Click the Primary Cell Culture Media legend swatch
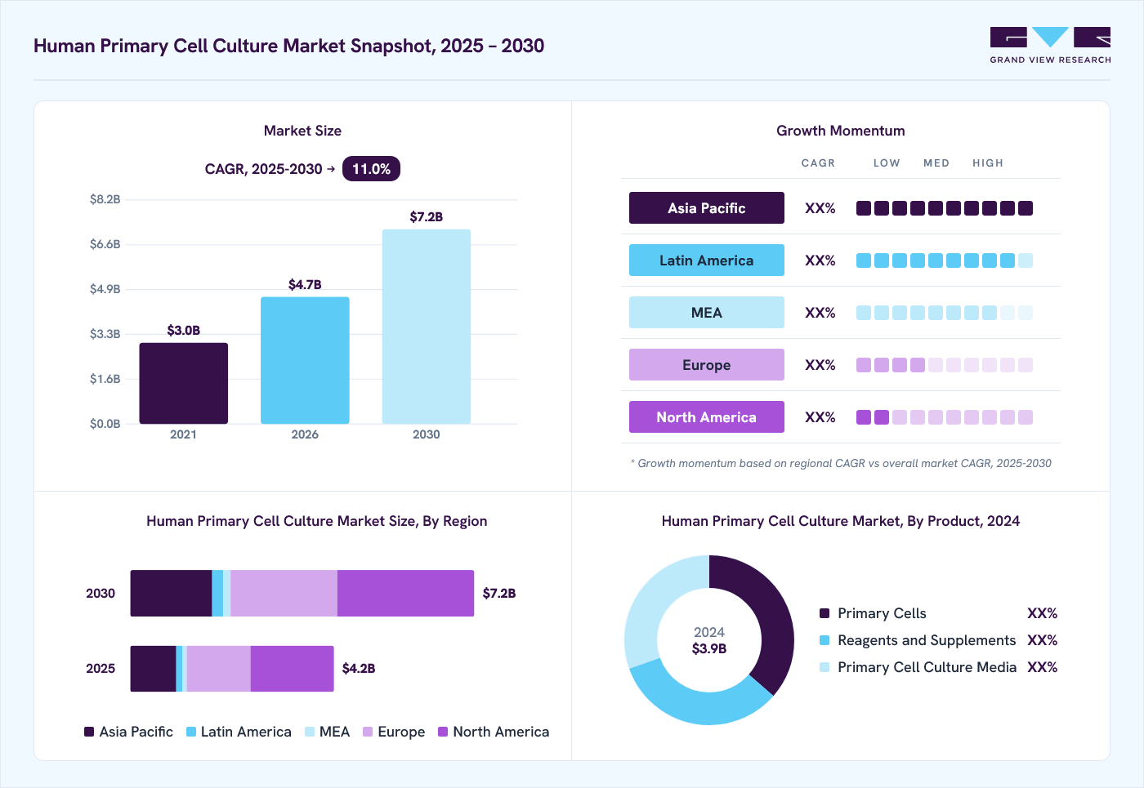 pos(824,667)
